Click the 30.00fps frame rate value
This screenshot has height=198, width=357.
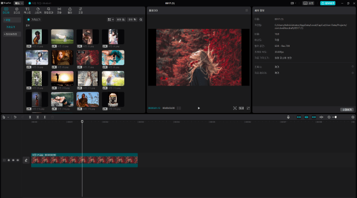[x=279, y=52]
